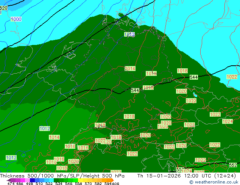Click the orange swatch above 594 in legend

coord(109,180)
